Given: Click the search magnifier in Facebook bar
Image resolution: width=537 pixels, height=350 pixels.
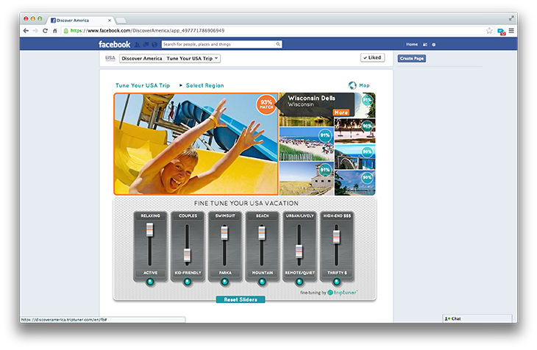Looking at the screenshot, I should (x=278, y=44).
